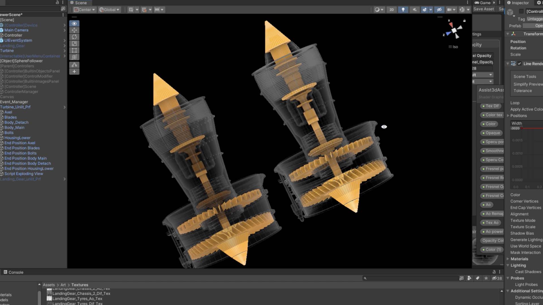Toggle 2D view mode

pos(391,10)
